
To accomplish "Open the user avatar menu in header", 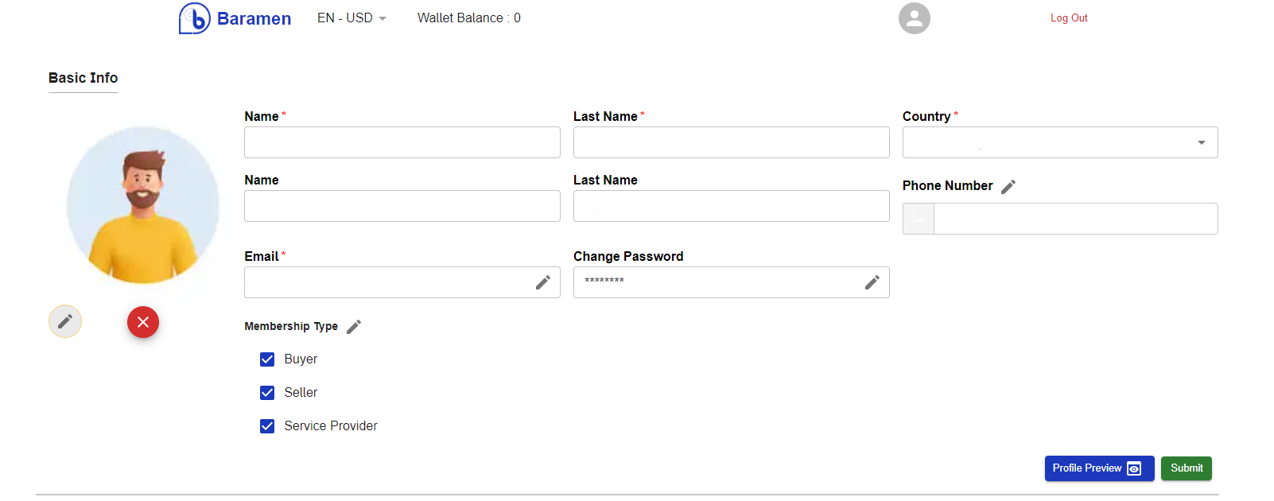I will click(914, 17).
